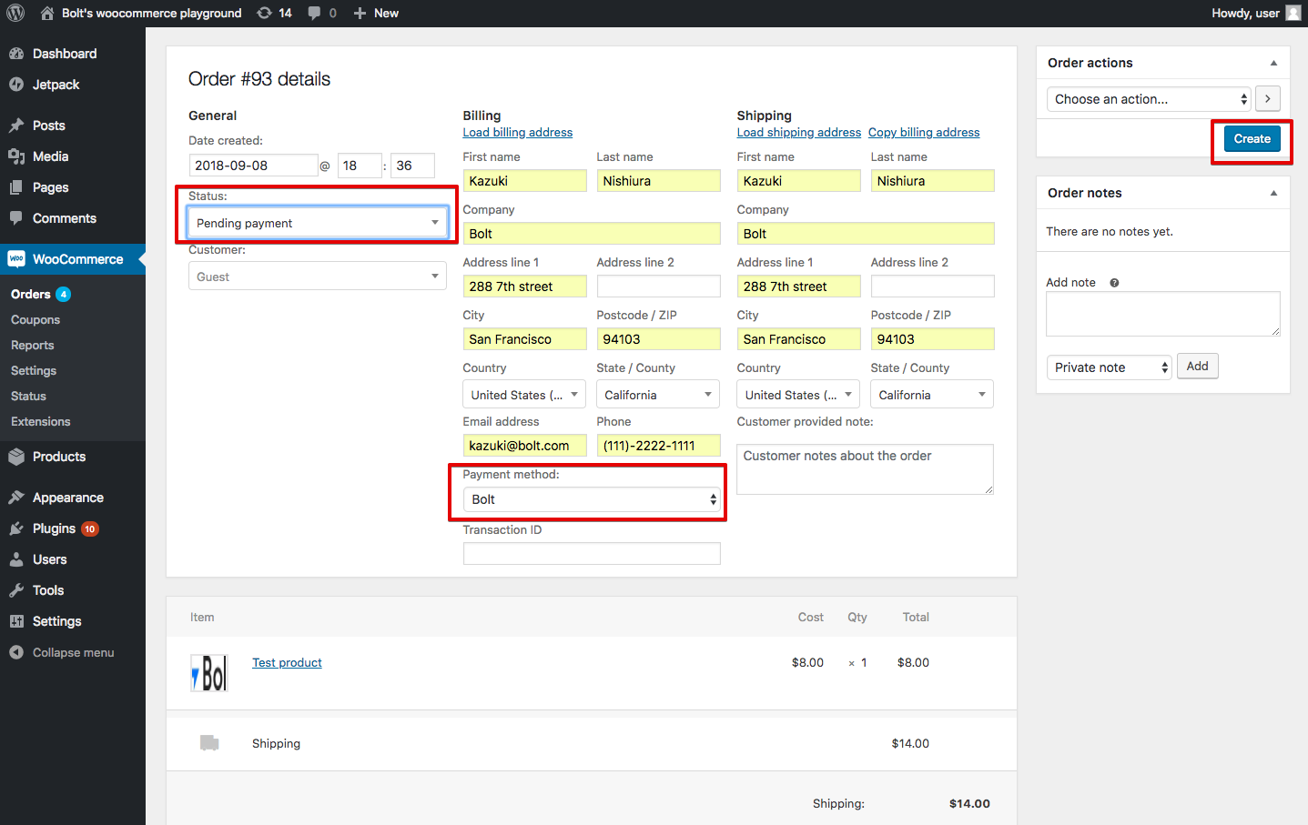Screen dimensions: 1308x825
Task: Click the Add note textarea
Action: 1163,314
